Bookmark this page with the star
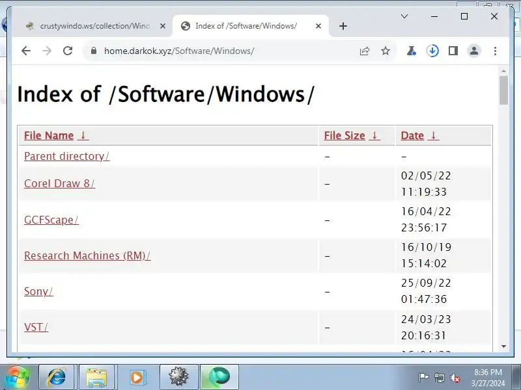The height and width of the screenshot is (390, 521). [x=386, y=51]
